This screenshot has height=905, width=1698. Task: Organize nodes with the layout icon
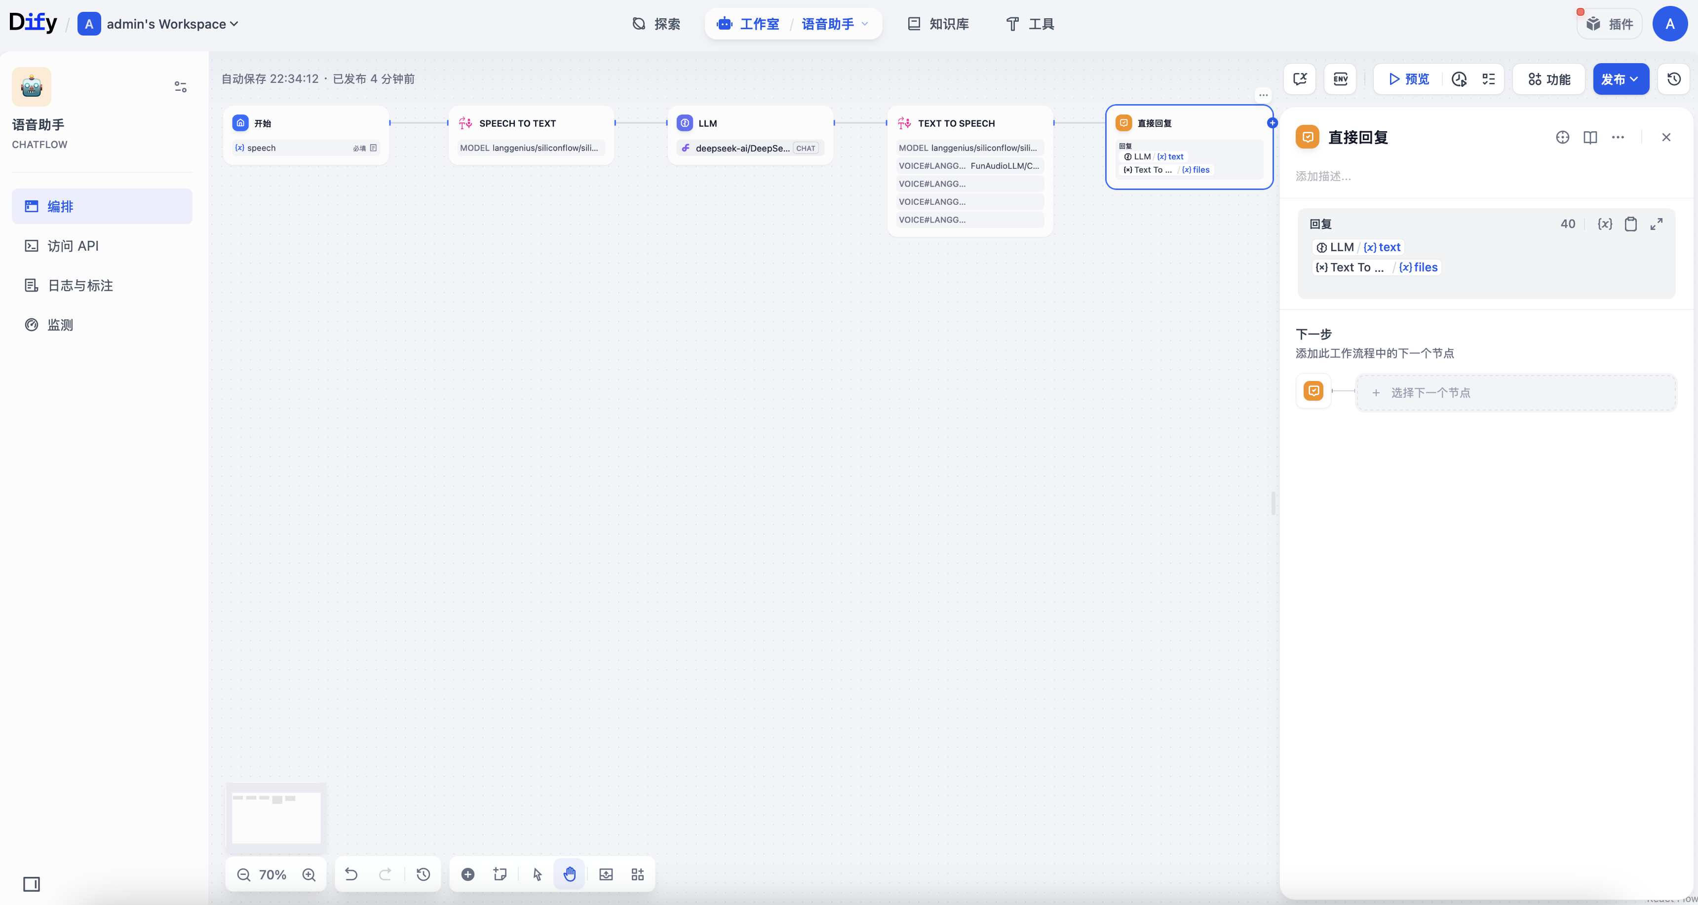click(x=637, y=874)
